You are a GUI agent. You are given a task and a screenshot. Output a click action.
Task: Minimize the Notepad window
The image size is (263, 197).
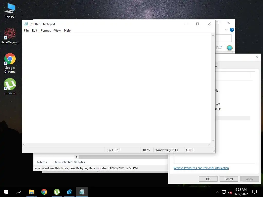pyautogui.click(x=186, y=24)
